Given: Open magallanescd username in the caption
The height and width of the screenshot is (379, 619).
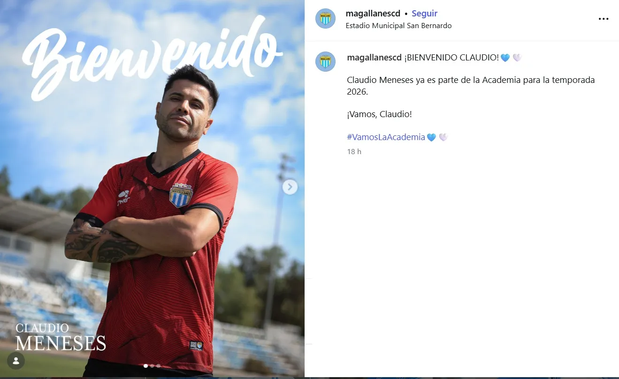Looking at the screenshot, I should (374, 58).
